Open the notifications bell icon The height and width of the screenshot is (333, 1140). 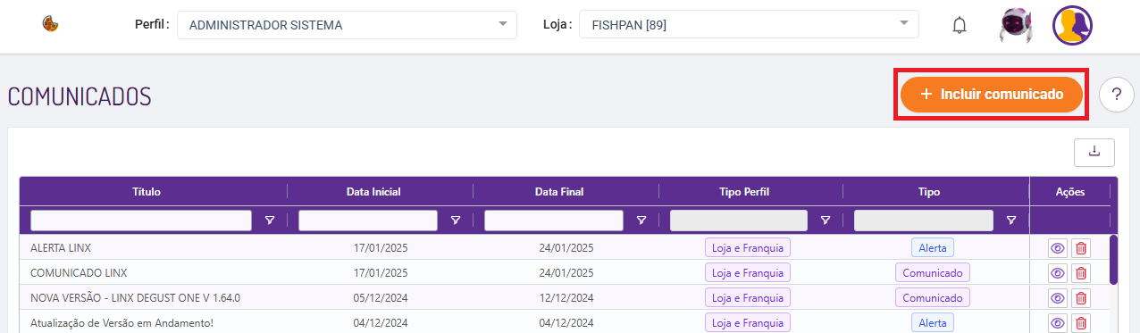(960, 25)
